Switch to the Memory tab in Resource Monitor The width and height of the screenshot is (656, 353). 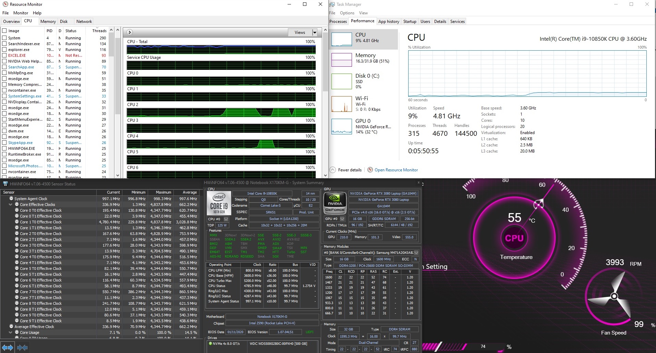[x=48, y=21]
